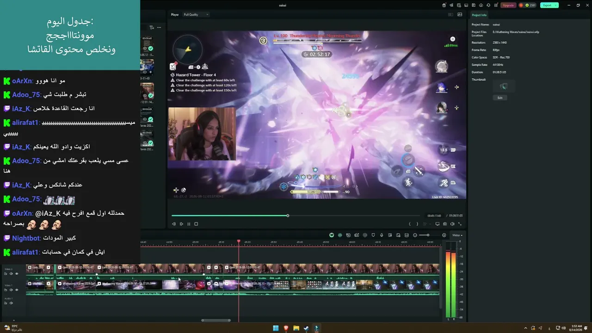The height and width of the screenshot is (333, 592).
Task: Click the picture icon above the preview
Action: (x=460, y=14)
